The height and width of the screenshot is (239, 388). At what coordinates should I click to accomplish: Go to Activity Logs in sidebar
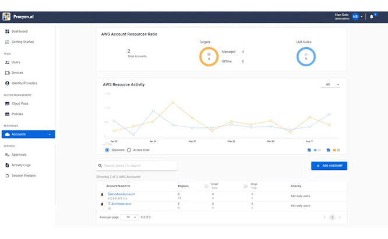(22, 165)
